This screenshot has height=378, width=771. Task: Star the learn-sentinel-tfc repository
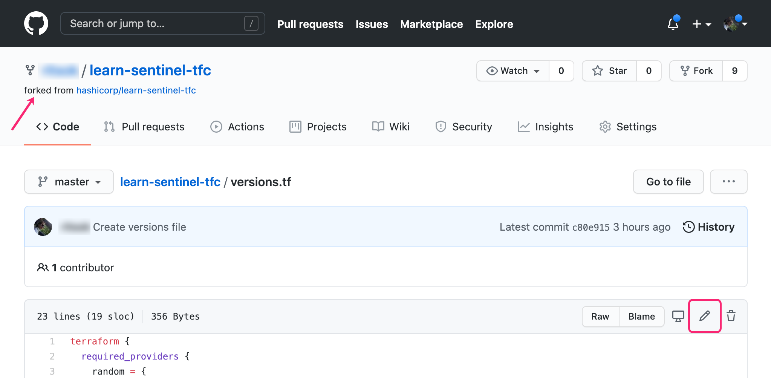pyautogui.click(x=609, y=70)
